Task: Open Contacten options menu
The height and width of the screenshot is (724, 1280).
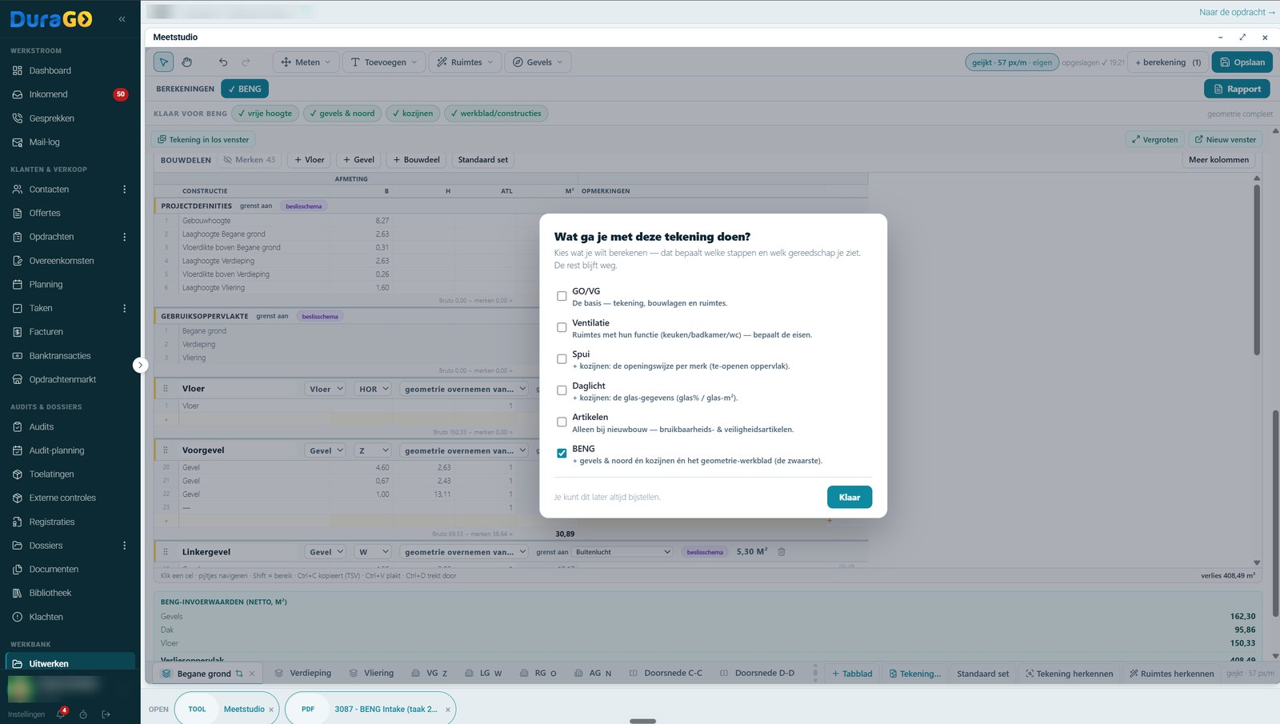Action: [124, 190]
